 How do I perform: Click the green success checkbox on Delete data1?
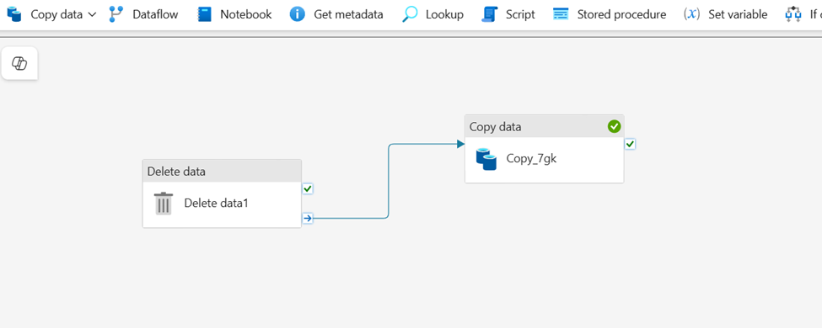[308, 188]
